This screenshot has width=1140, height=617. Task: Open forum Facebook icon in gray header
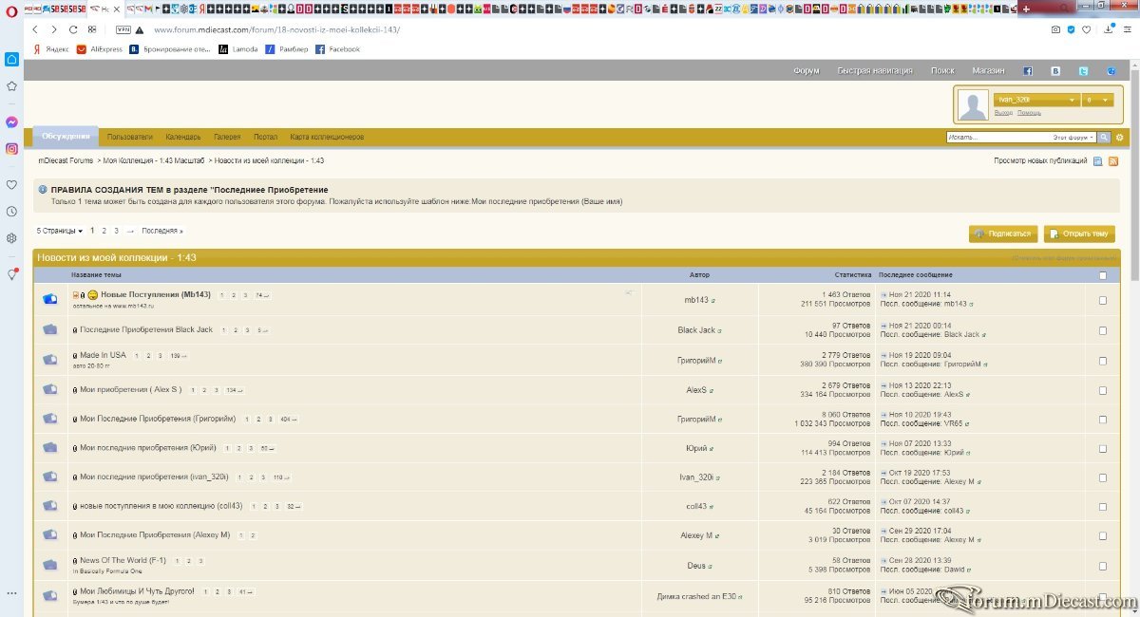click(1027, 71)
